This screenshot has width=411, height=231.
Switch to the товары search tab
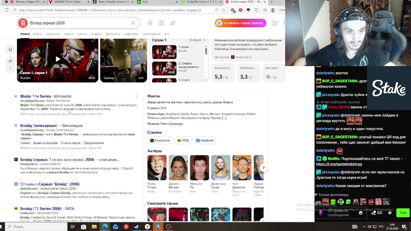pos(96,34)
